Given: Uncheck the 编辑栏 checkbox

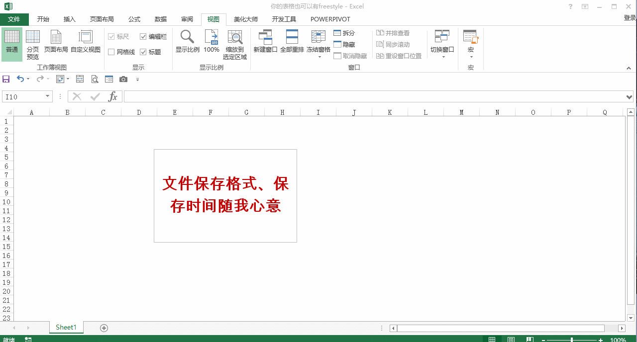Looking at the screenshot, I should 143,36.
